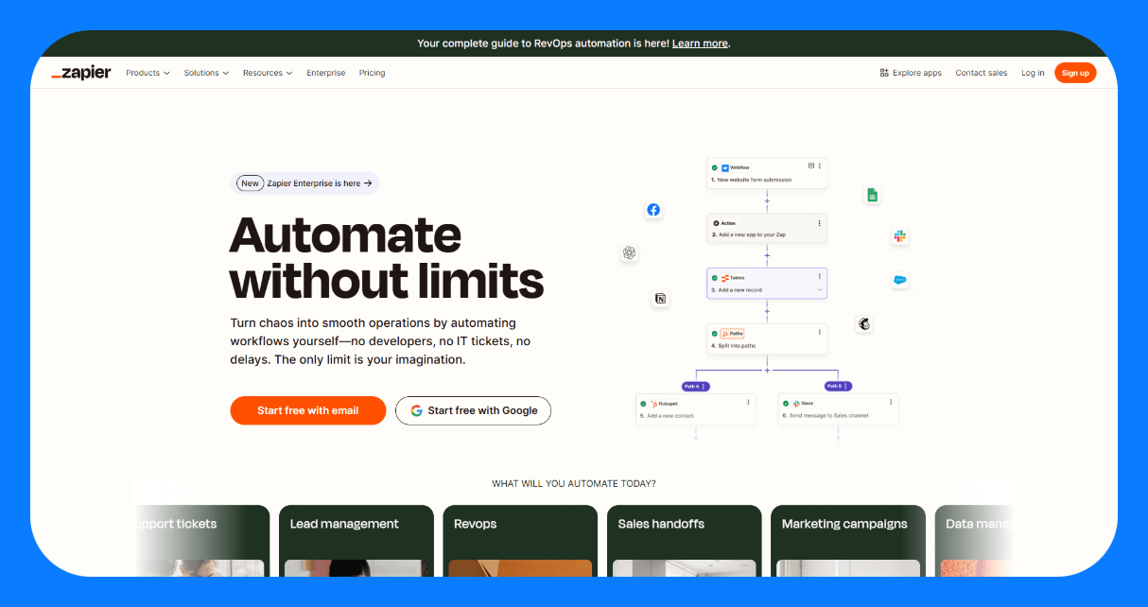Viewport: 1148px width, 607px height.
Task: Open the Zapier Enterprise is here announcement
Action: (305, 183)
